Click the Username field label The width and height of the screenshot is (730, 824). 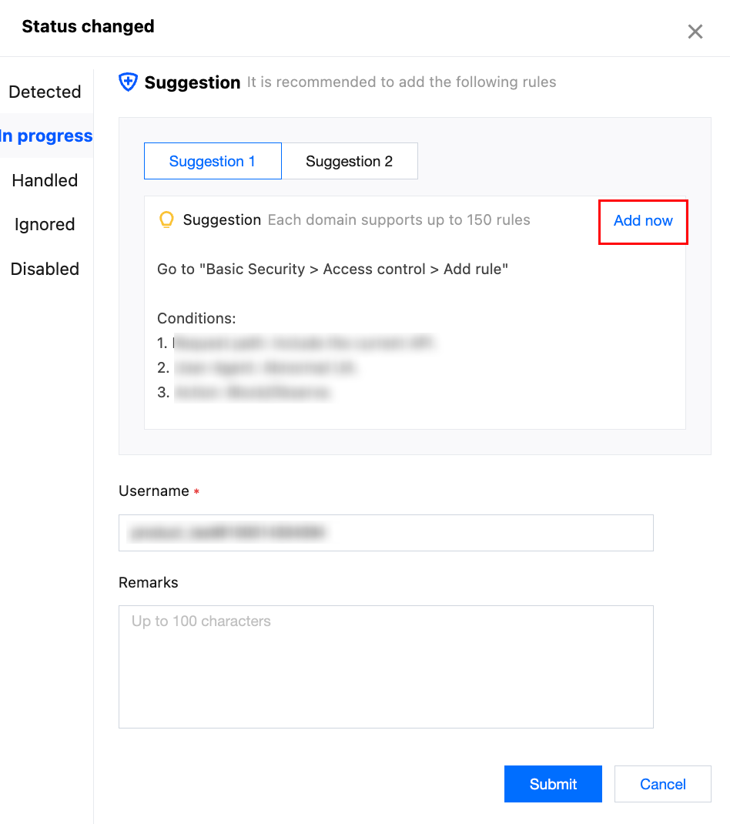[x=153, y=491]
